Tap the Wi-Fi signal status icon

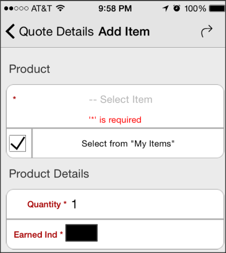tap(60, 8)
